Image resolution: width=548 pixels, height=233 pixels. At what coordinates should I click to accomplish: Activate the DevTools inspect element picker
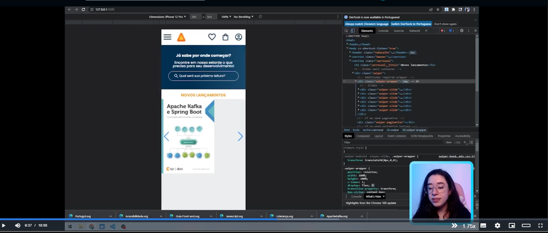coord(346,31)
